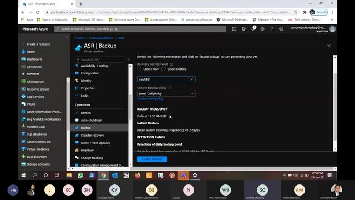
Task: Open Directory and subscription filter icon
Action: 244,29
